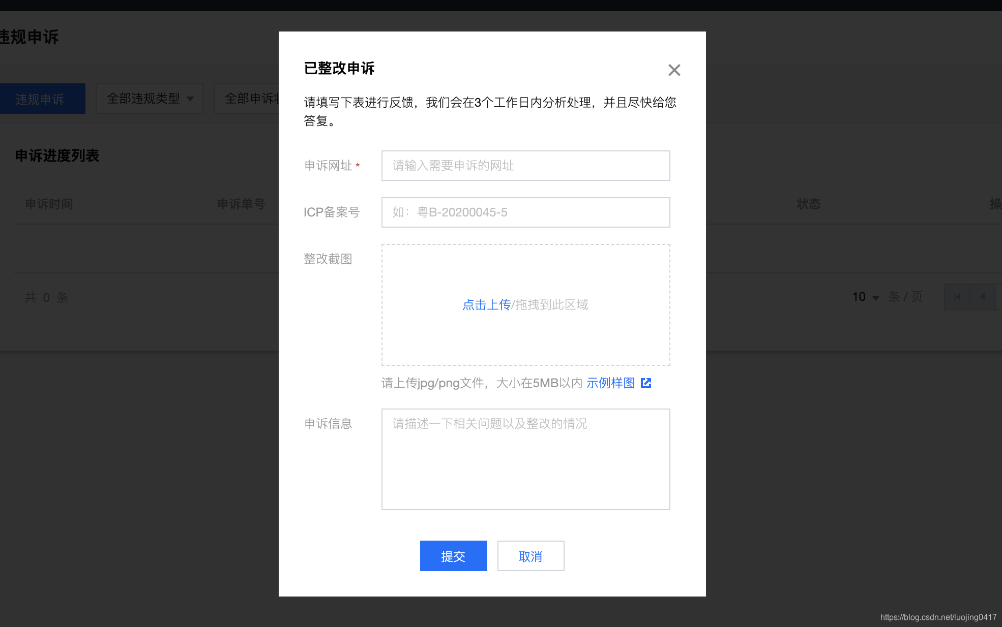Open the 示例样图 sample image link
1002x627 pixels.
click(x=610, y=383)
